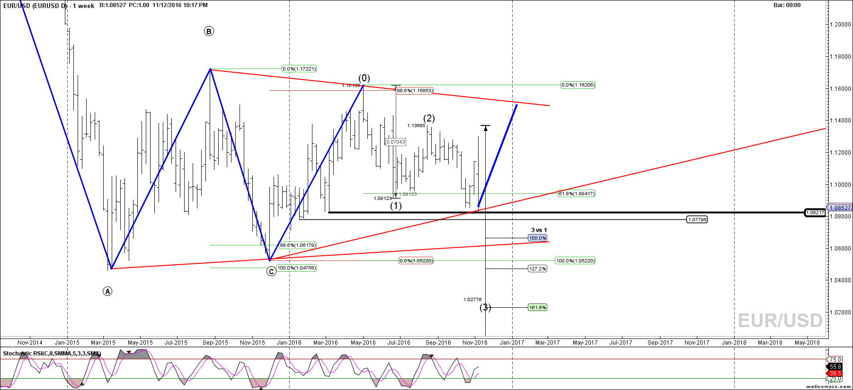Select the green '100.0%(1.05220)' label
The image size is (853, 390).
(575, 261)
